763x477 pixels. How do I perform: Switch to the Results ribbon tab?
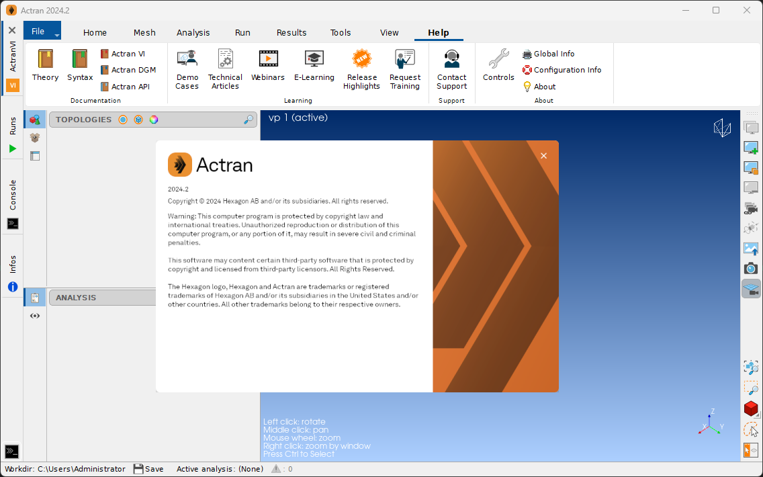point(291,32)
